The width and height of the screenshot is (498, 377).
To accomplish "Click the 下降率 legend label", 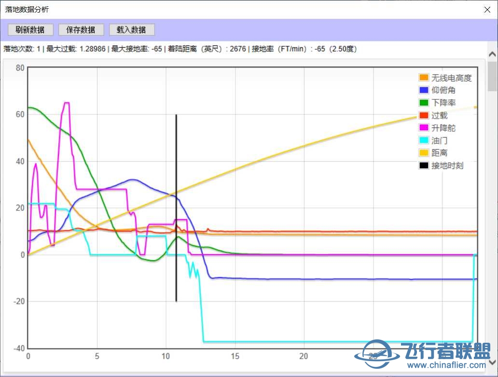I will [443, 103].
